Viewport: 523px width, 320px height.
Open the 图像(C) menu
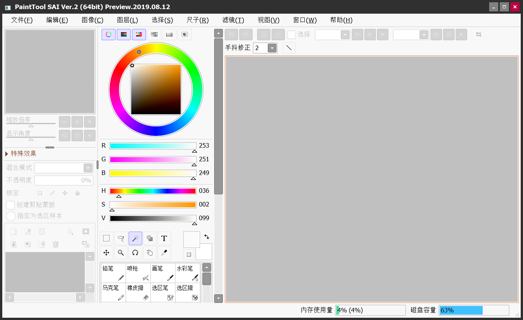coord(92,20)
